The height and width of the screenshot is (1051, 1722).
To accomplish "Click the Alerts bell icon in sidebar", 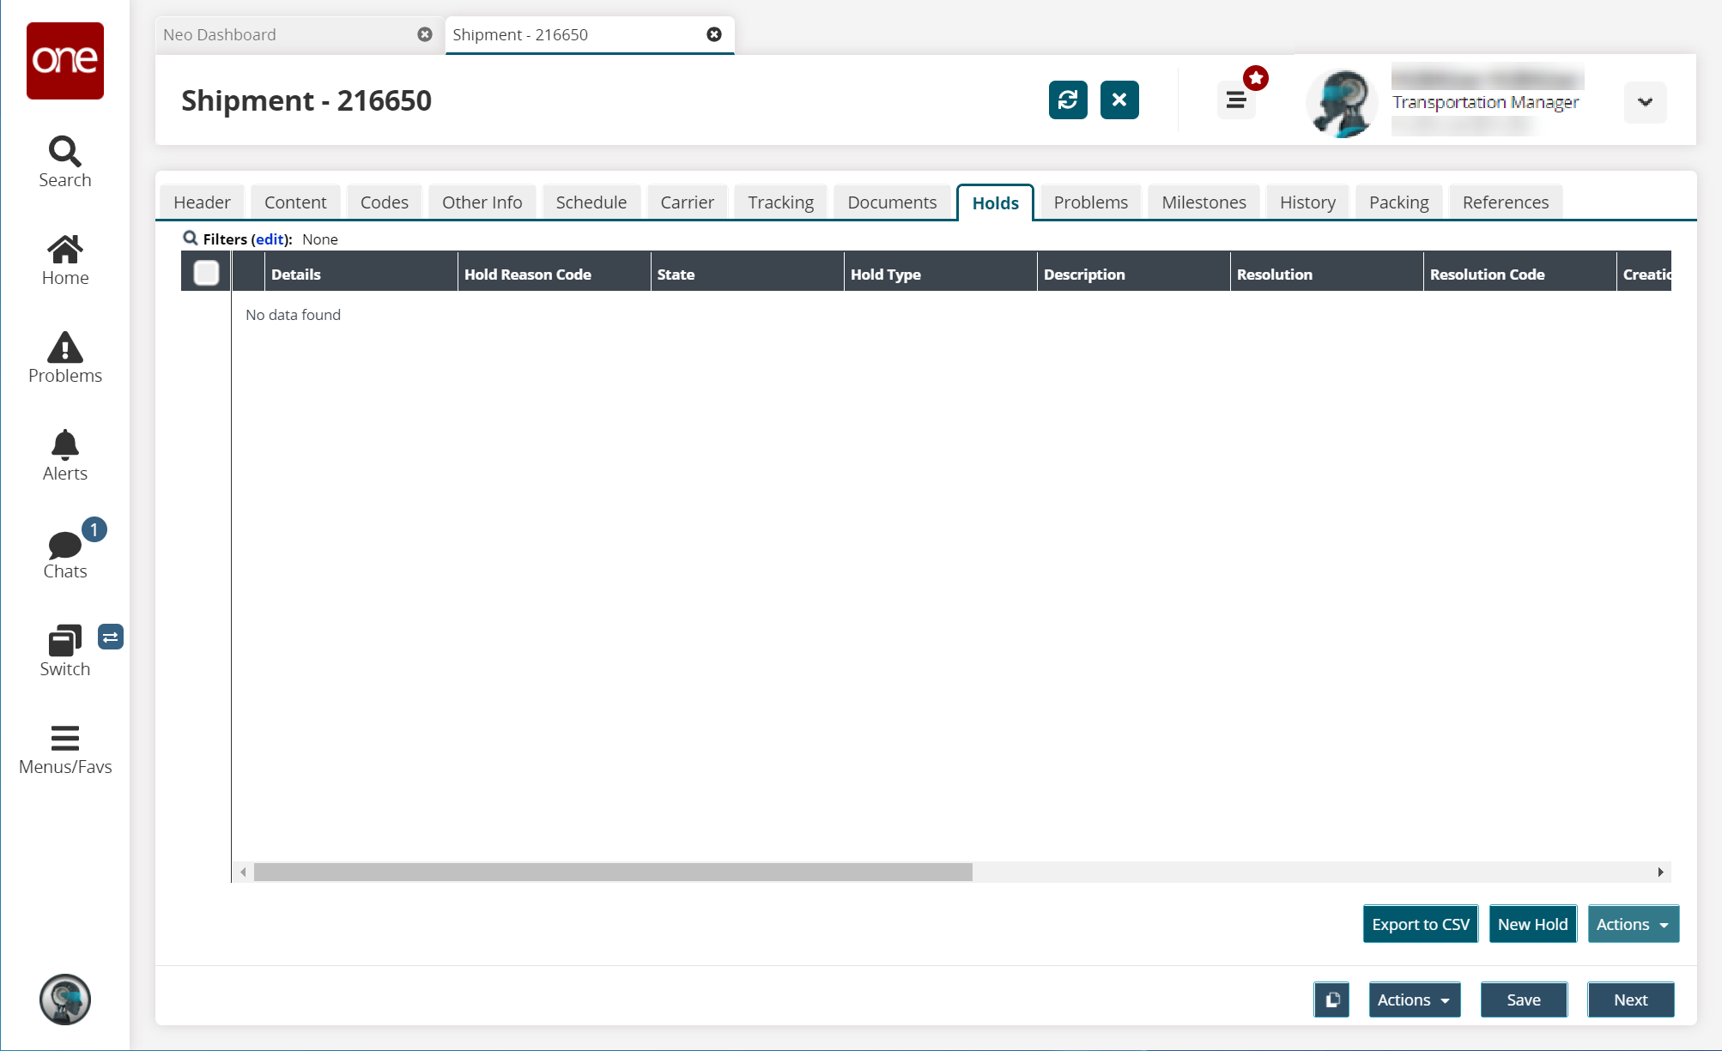I will click(64, 444).
